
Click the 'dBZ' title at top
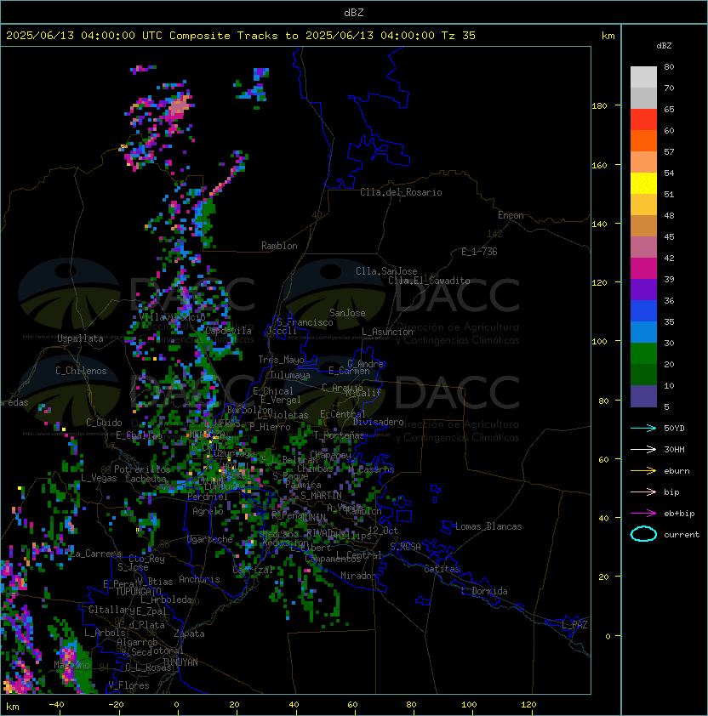[x=354, y=13]
